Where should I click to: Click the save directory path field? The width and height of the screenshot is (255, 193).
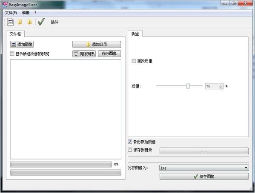point(188,159)
